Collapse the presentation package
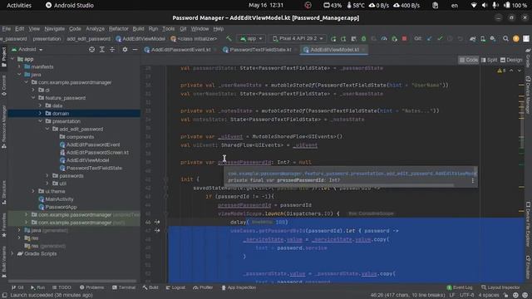Screen dimensions: 532x299 tap(41, 121)
